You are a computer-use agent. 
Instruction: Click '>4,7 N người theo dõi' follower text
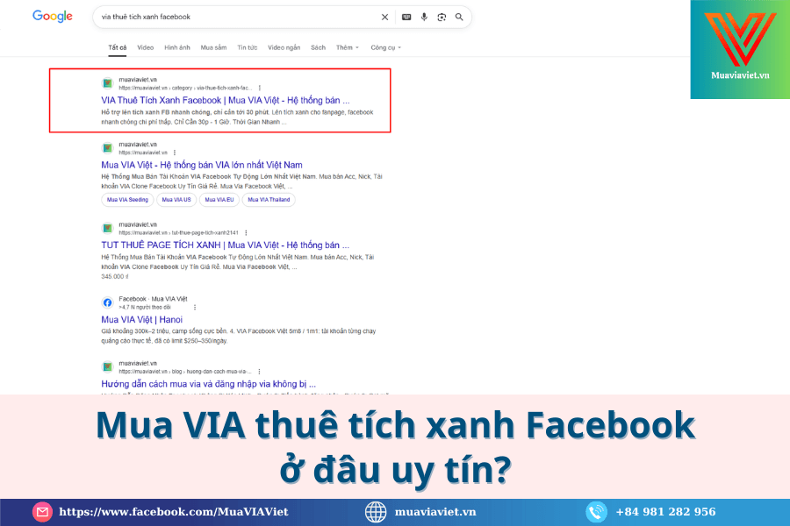[145, 308]
